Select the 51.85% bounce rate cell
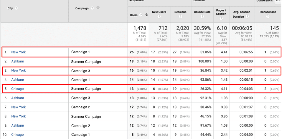The height and width of the screenshot is (139, 287). [x=206, y=52]
